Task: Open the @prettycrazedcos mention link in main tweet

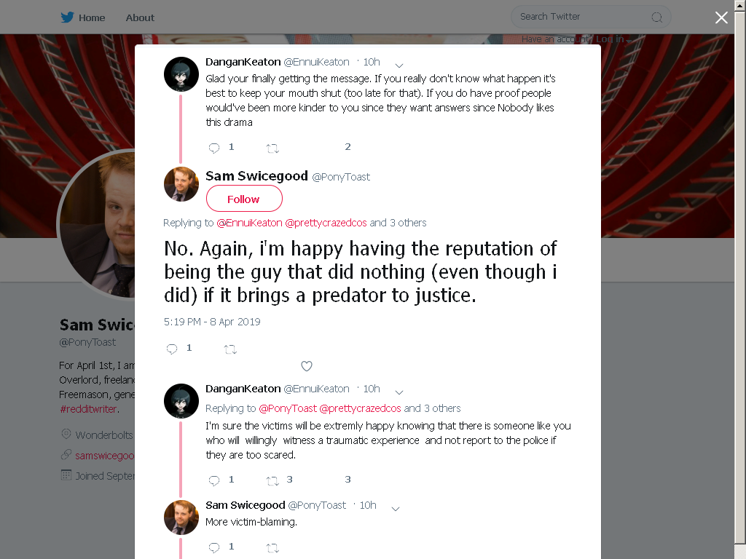Action: pos(326,223)
